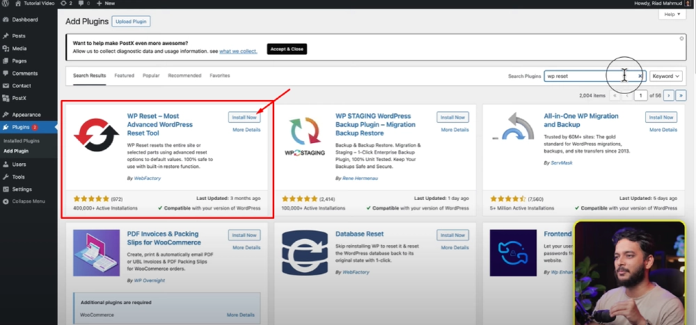Open PostX in the sidebar
The width and height of the screenshot is (696, 325).
click(x=19, y=98)
